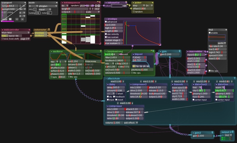This screenshot has height=143, width=237.
Task: Click the x button next to mix5
Action: [x=132, y=103]
